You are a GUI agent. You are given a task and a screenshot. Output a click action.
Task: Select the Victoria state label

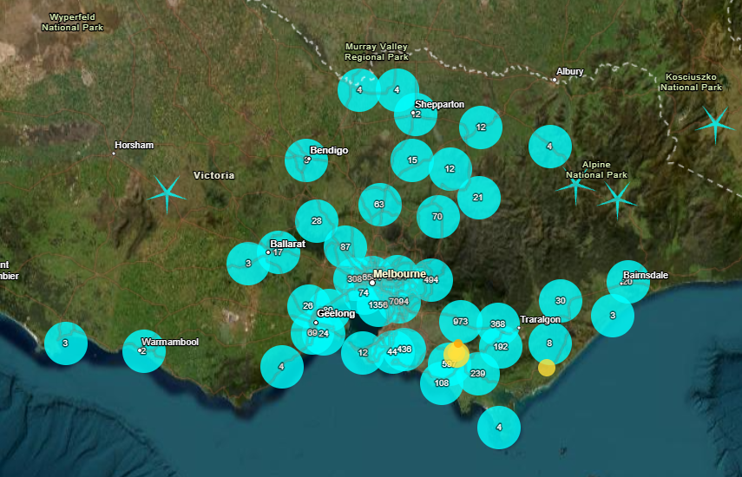[213, 175]
